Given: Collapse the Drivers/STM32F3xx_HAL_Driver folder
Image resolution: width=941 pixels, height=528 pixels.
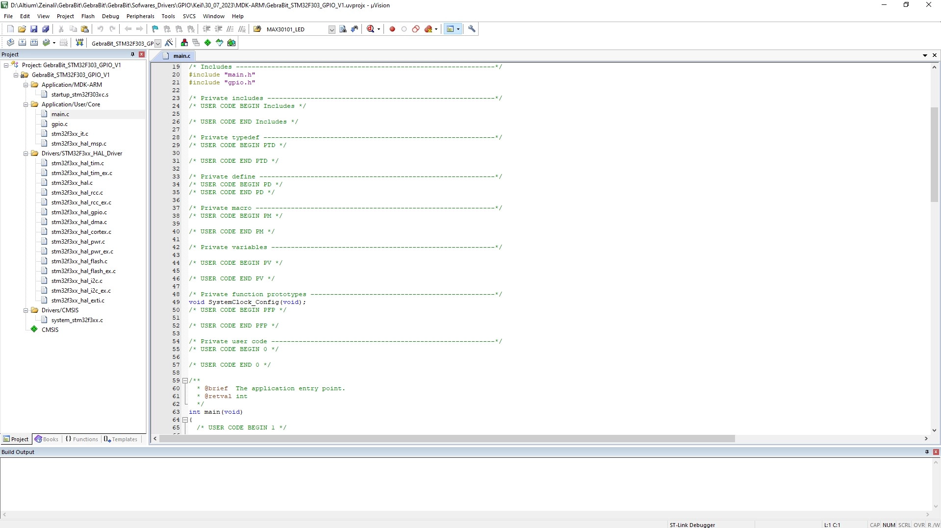Looking at the screenshot, I should coord(26,153).
